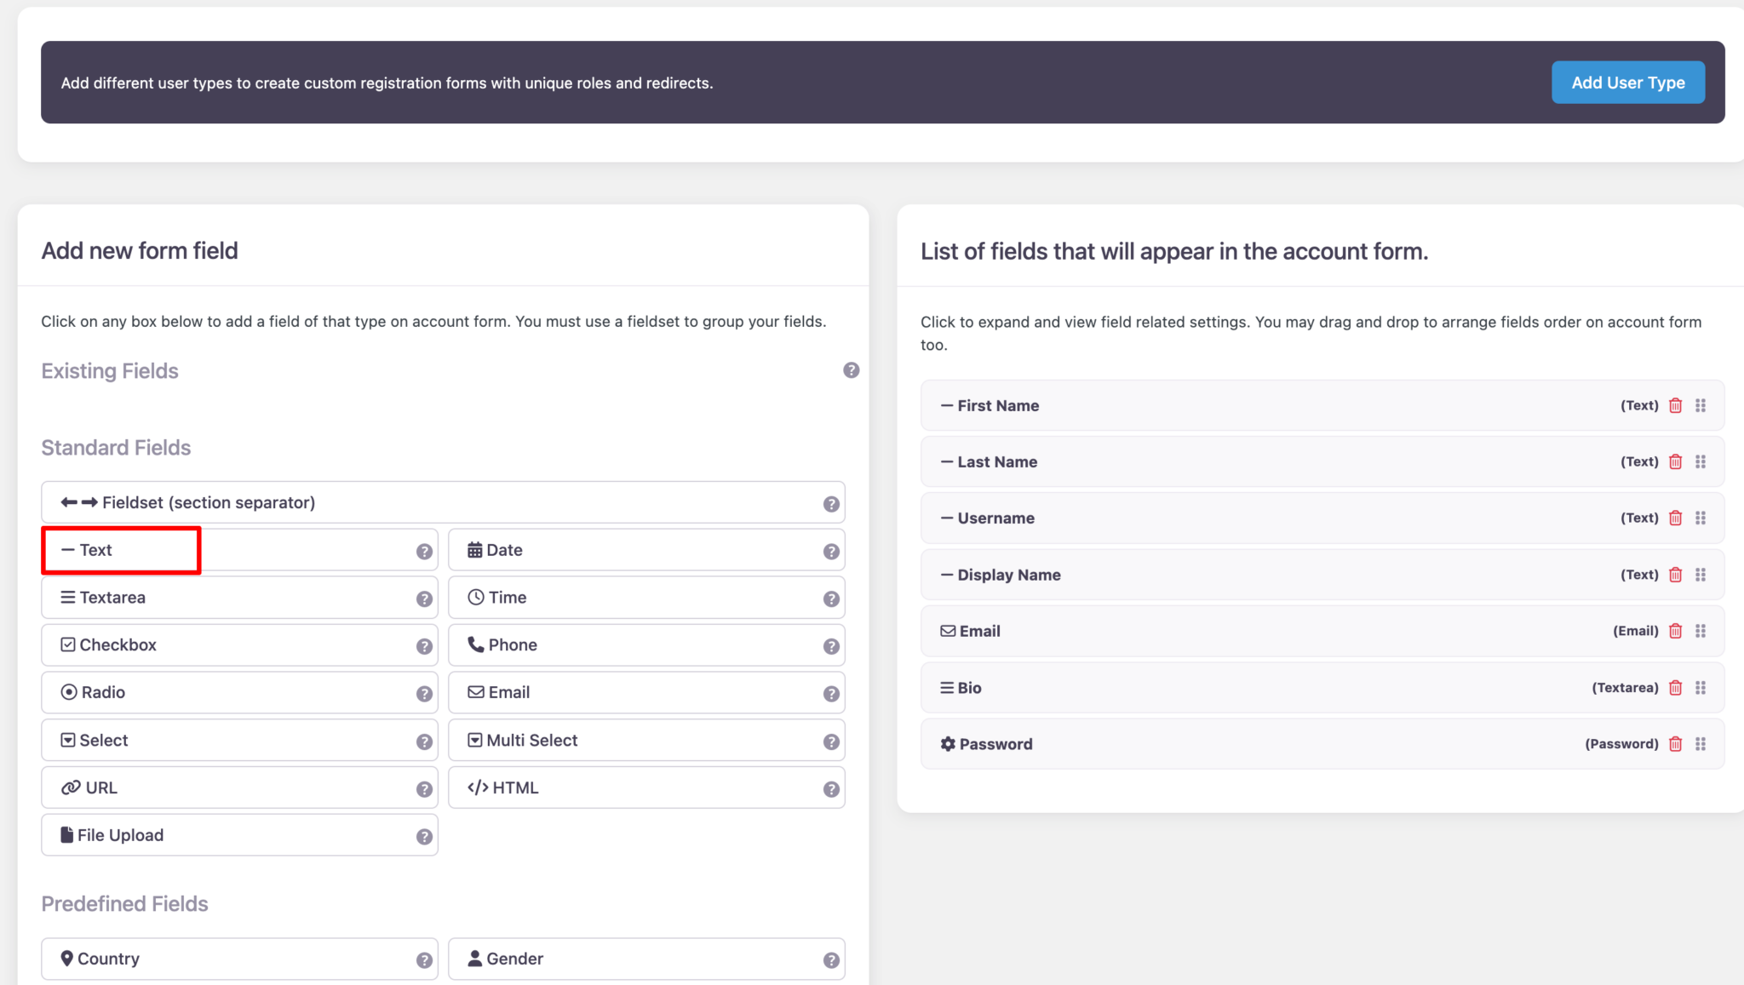
Task: Click the Add User Type button
Action: tap(1627, 83)
